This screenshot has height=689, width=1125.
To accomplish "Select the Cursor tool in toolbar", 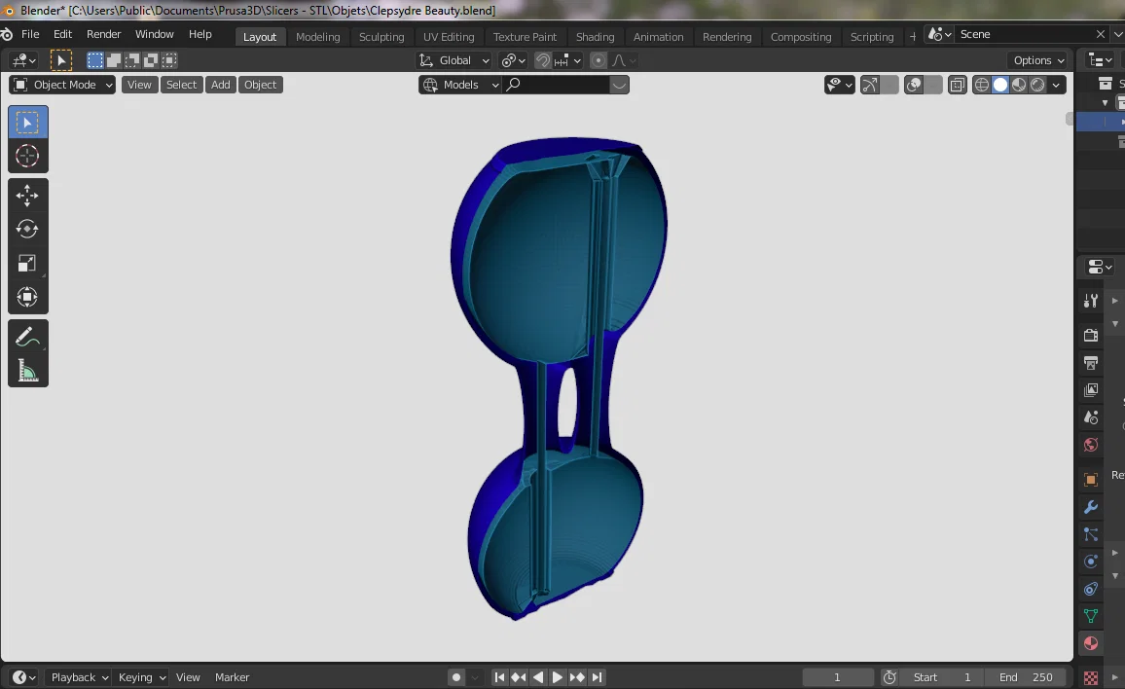I will [27, 156].
